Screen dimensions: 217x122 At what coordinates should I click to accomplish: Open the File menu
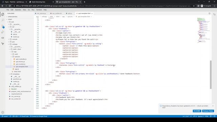coord(7,10)
